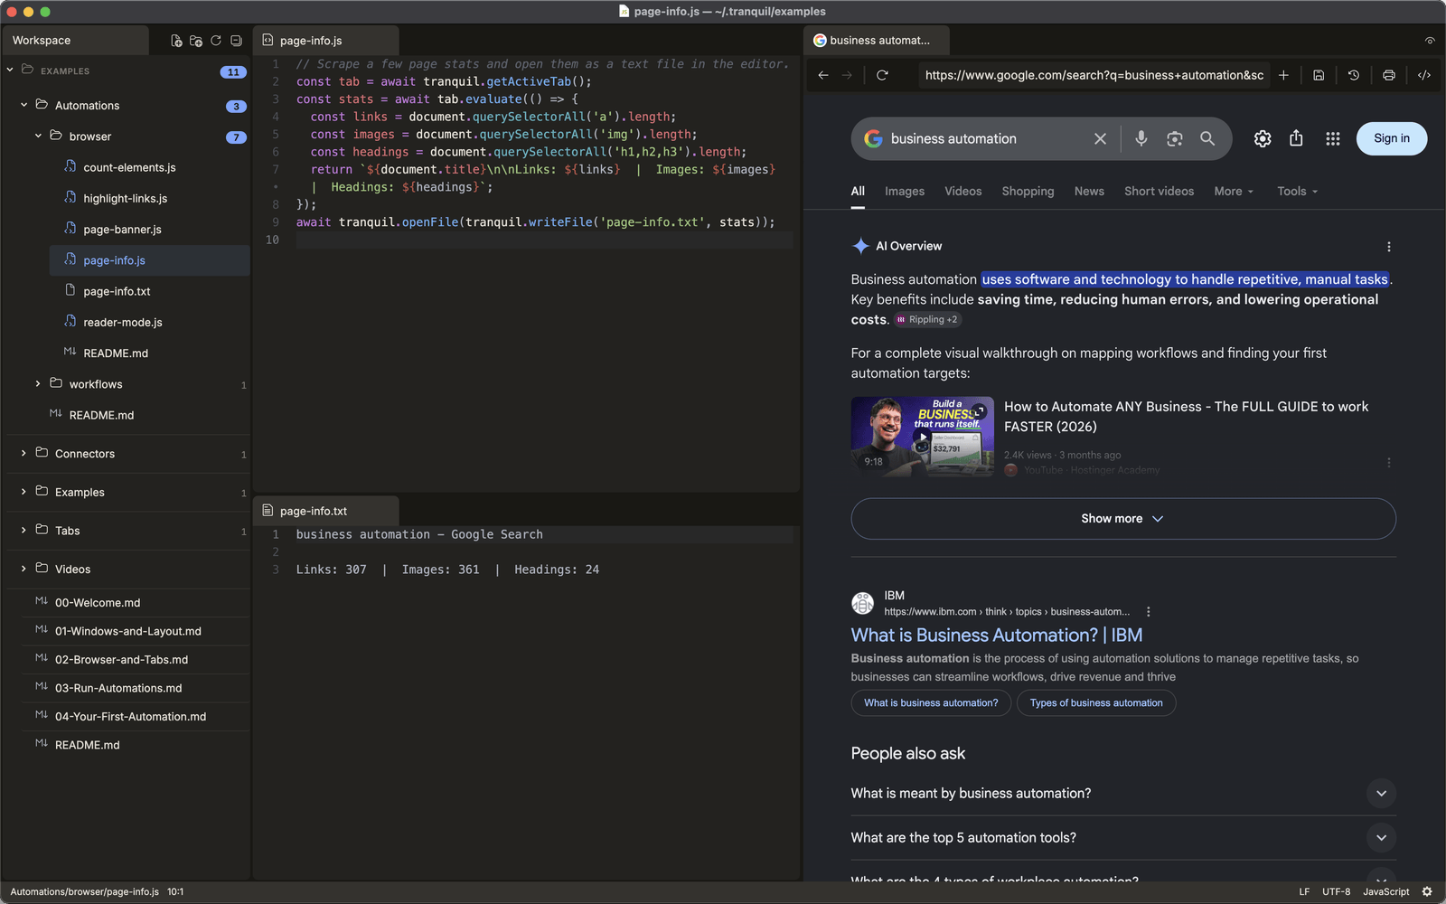Switch to the Videos search tab
Viewport: 1446px width, 904px height.
click(x=963, y=192)
